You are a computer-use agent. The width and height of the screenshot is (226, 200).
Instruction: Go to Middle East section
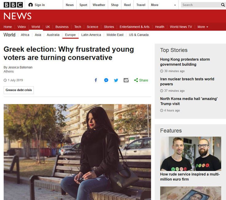(x=115, y=35)
